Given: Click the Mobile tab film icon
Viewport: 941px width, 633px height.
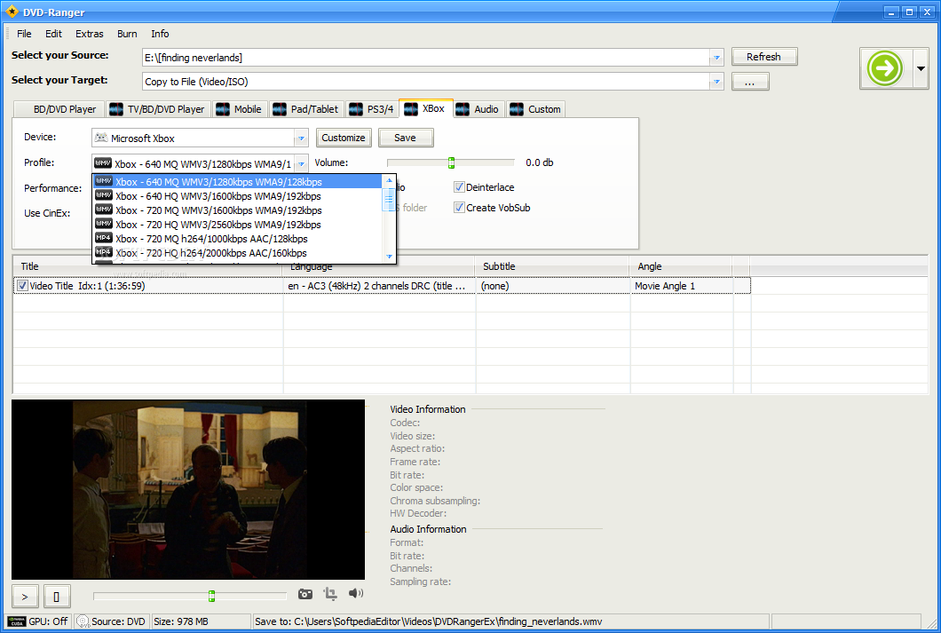Looking at the screenshot, I should pos(223,109).
